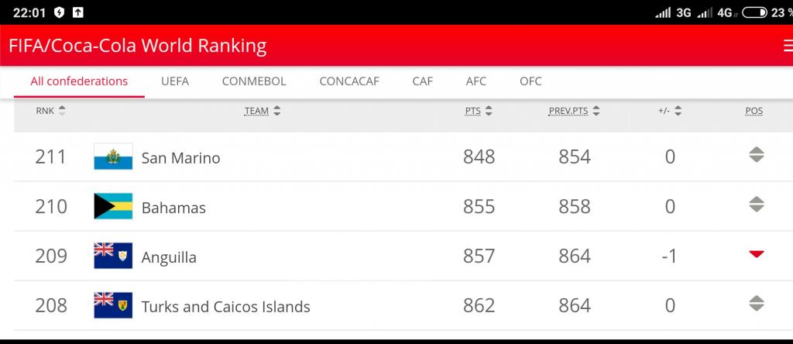Click Anguilla's red down-arrow position indicator
The image size is (793, 344).
click(756, 254)
